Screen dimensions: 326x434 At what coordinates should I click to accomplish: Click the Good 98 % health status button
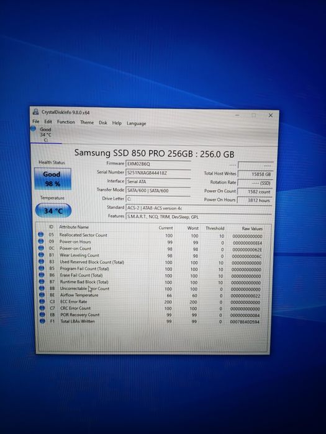(x=53, y=179)
